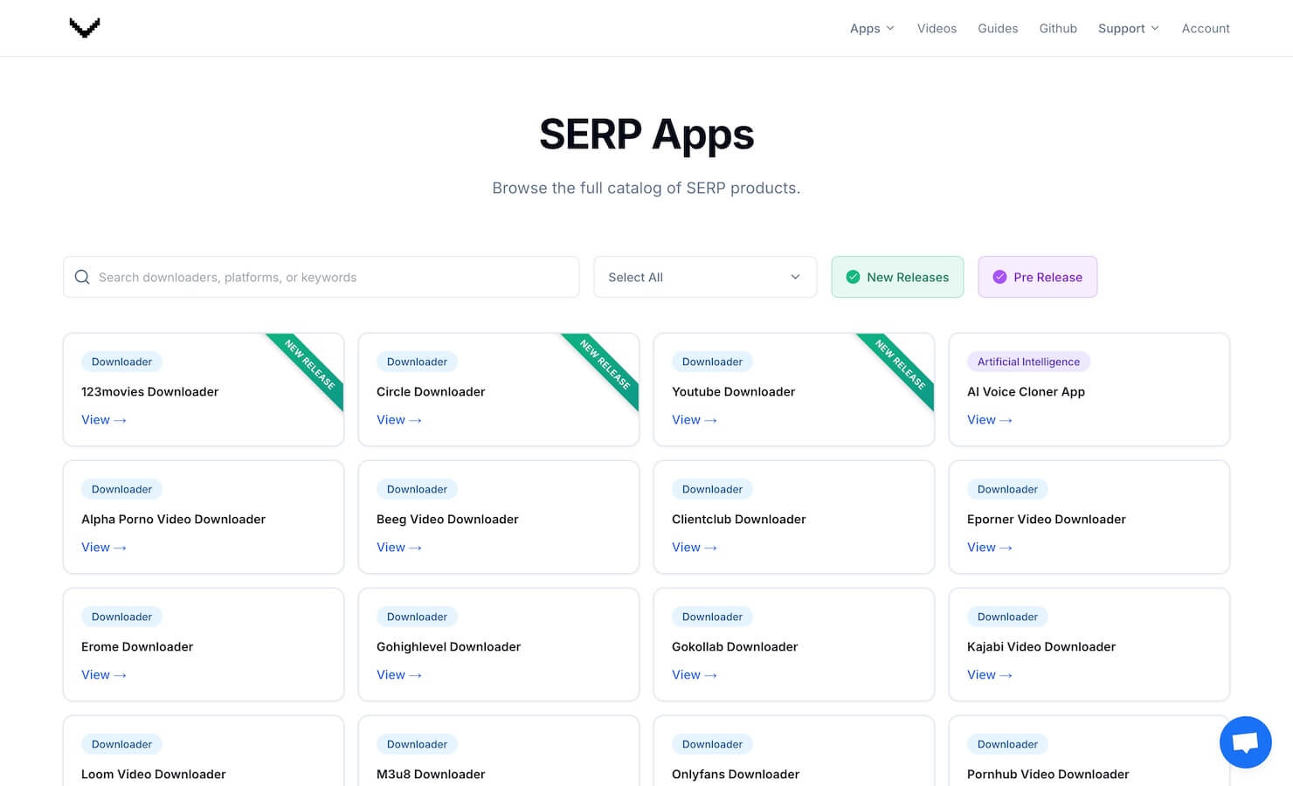This screenshot has width=1293, height=786.
Task: Click inside the search downloaders input field
Action: click(x=321, y=277)
